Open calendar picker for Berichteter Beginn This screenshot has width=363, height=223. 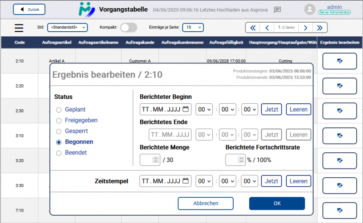click(x=185, y=109)
